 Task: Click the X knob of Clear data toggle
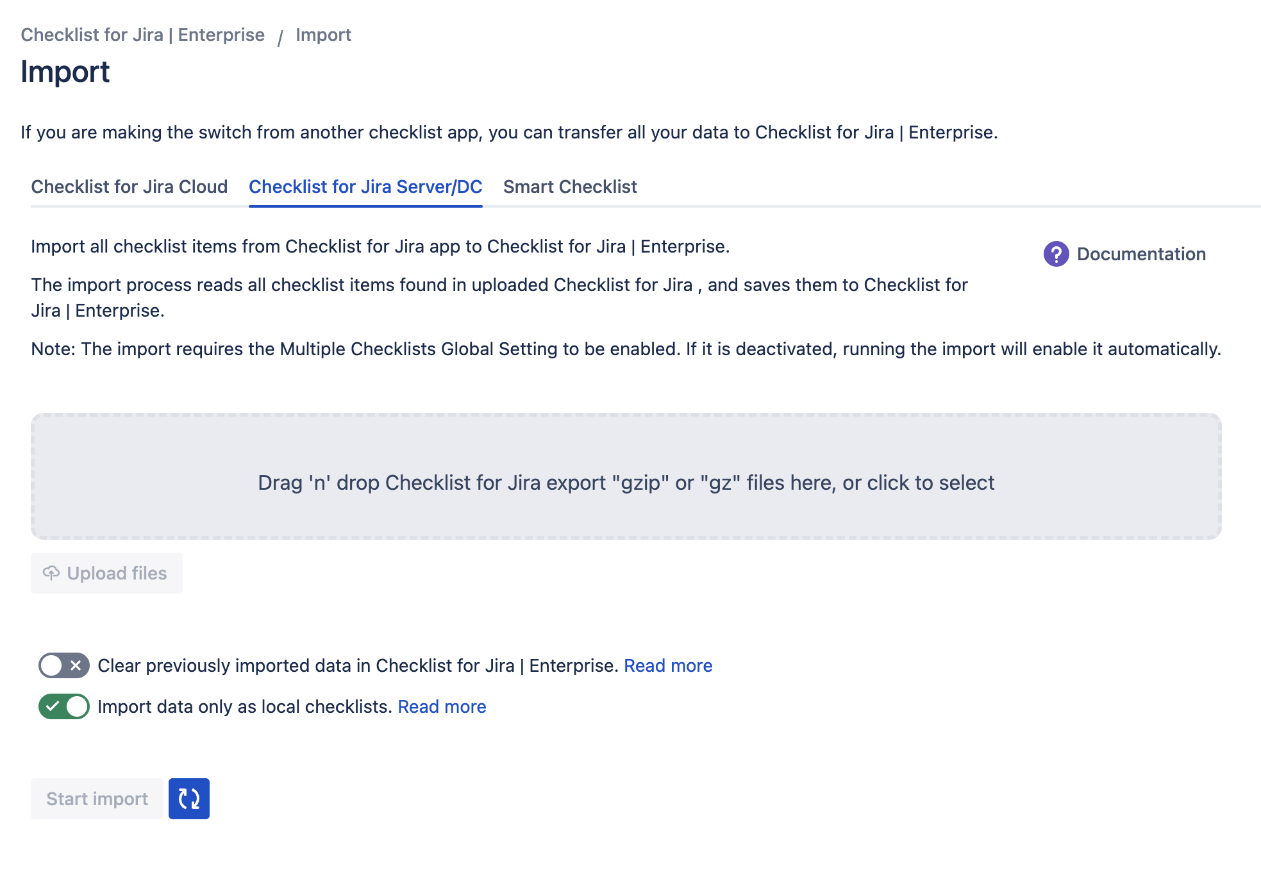[x=76, y=665]
